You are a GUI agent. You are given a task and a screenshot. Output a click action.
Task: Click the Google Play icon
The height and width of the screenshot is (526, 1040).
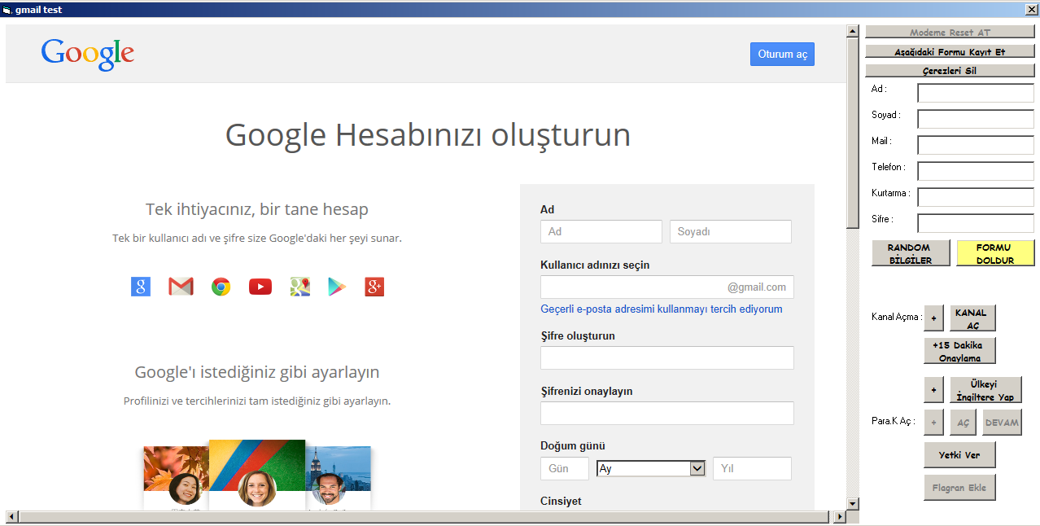pyautogui.click(x=337, y=287)
